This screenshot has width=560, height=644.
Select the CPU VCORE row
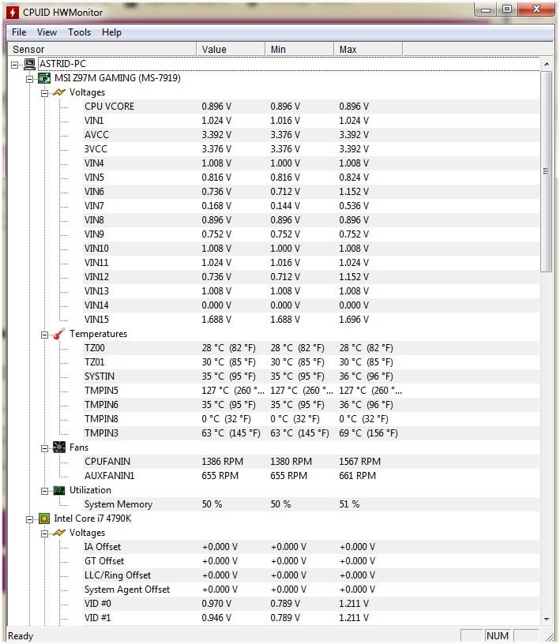click(x=109, y=107)
